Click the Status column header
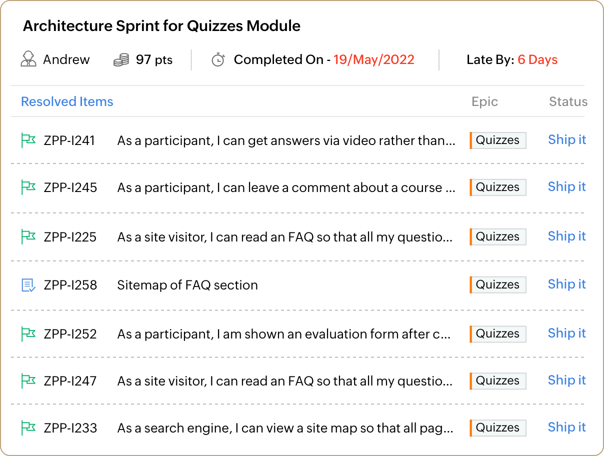604x456 pixels. pos(568,101)
